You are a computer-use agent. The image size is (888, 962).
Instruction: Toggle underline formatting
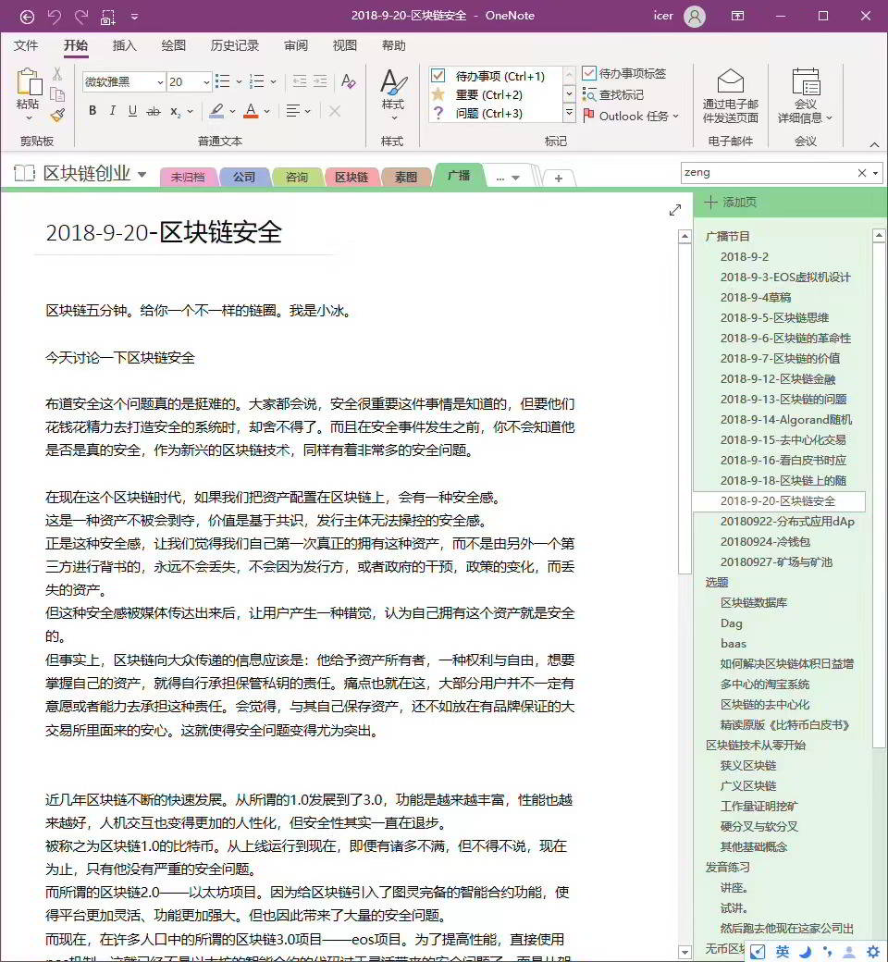point(132,111)
